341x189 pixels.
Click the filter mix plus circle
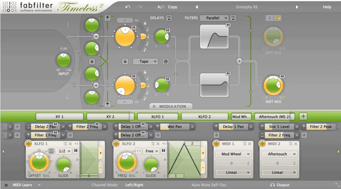click(239, 61)
